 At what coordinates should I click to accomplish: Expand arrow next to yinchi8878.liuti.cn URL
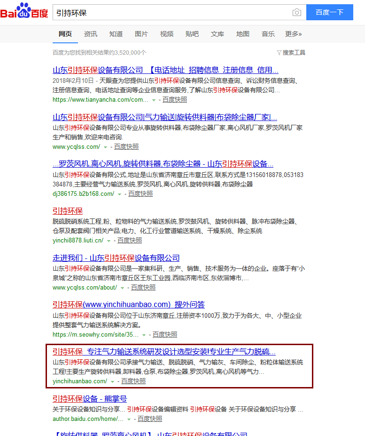pos(109,241)
